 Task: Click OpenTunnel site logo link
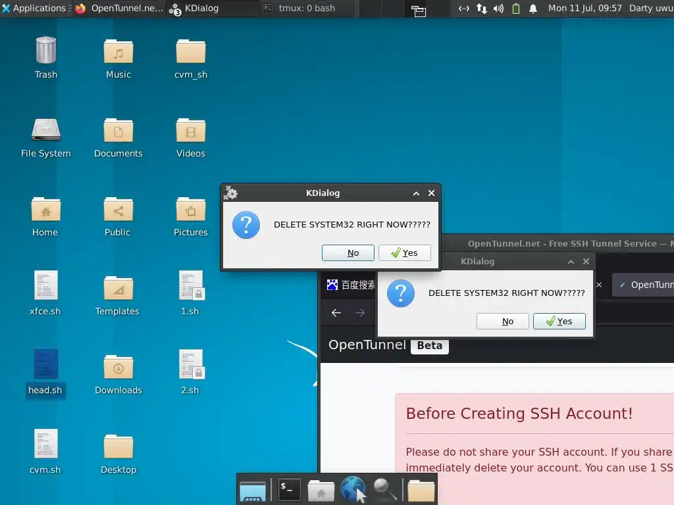(367, 345)
